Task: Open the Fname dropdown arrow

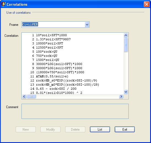Action: (x=87, y=25)
